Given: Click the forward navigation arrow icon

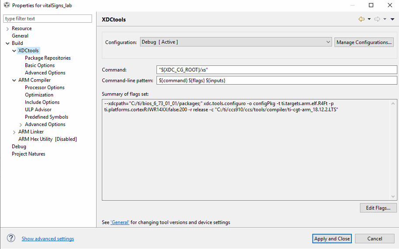Looking at the screenshot, I should 378,19.
